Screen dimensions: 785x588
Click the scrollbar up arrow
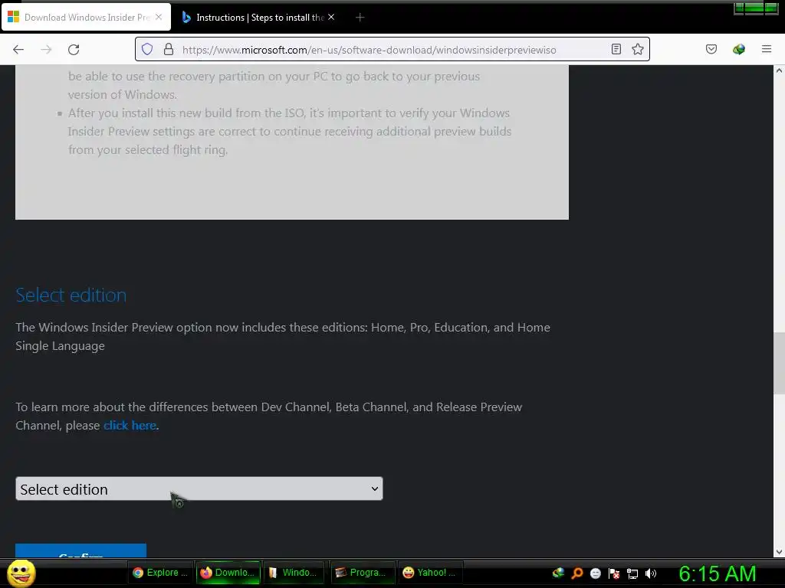[x=779, y=70]
